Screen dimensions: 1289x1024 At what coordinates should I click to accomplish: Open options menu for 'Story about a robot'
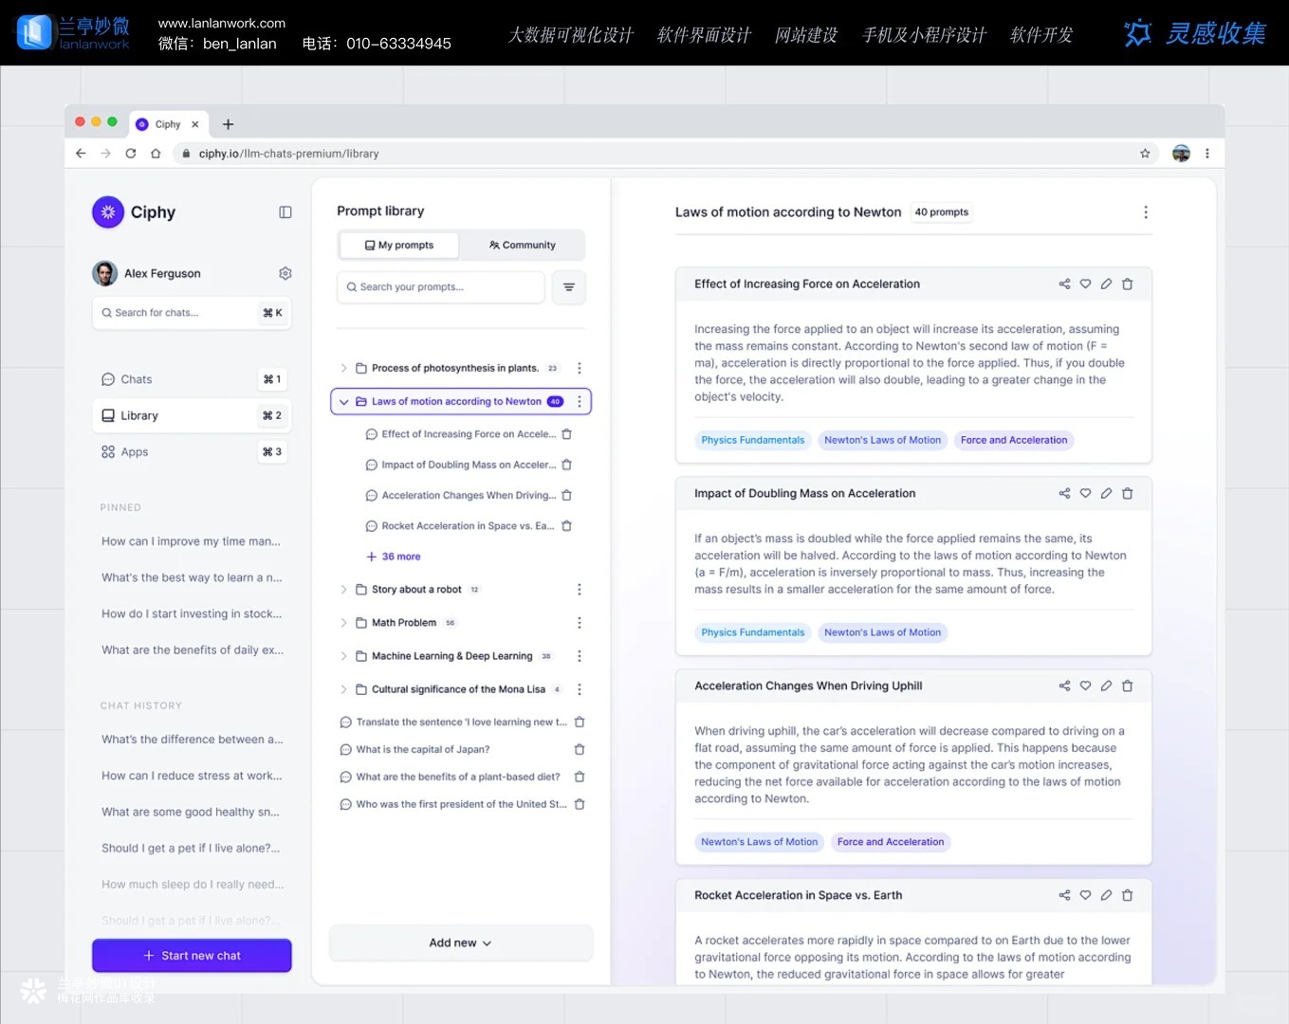[x=580, y=590]
